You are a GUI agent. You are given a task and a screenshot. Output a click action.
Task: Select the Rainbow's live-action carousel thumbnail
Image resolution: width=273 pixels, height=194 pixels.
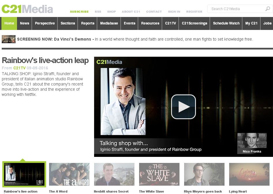[x=24, y=174]
